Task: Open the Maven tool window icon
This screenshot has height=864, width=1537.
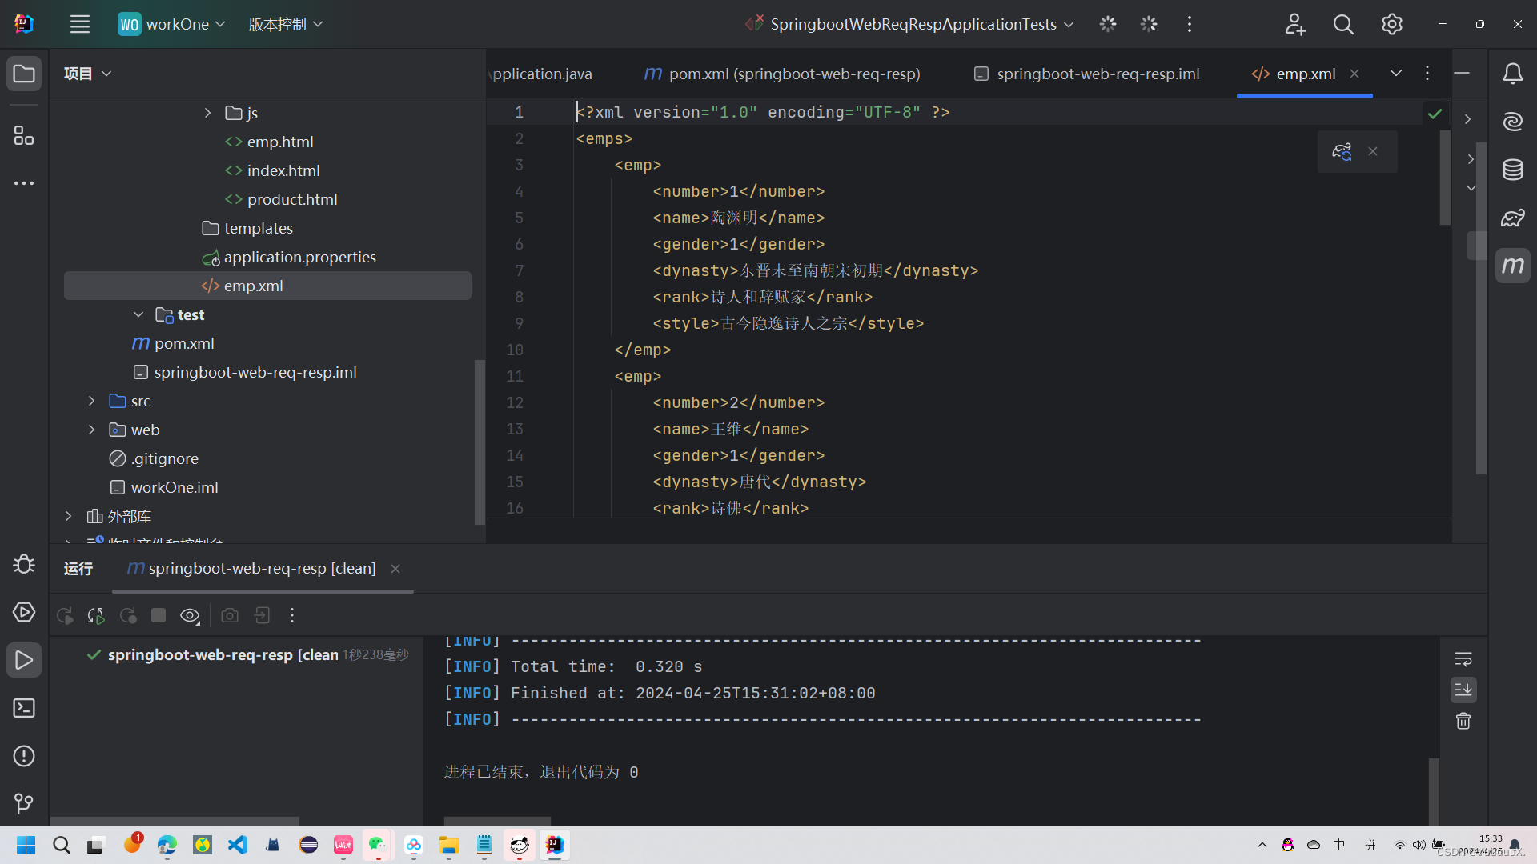Action: coord(1512,266)
